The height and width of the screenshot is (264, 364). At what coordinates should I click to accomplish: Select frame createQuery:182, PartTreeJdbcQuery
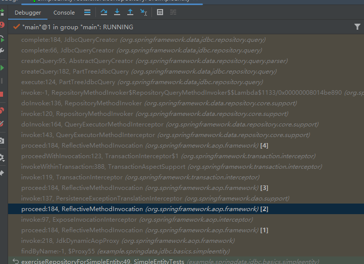186,72
